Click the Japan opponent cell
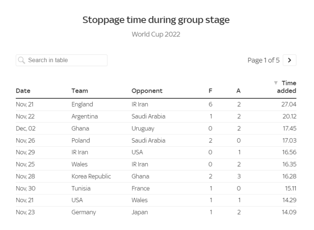 point(140,212)
